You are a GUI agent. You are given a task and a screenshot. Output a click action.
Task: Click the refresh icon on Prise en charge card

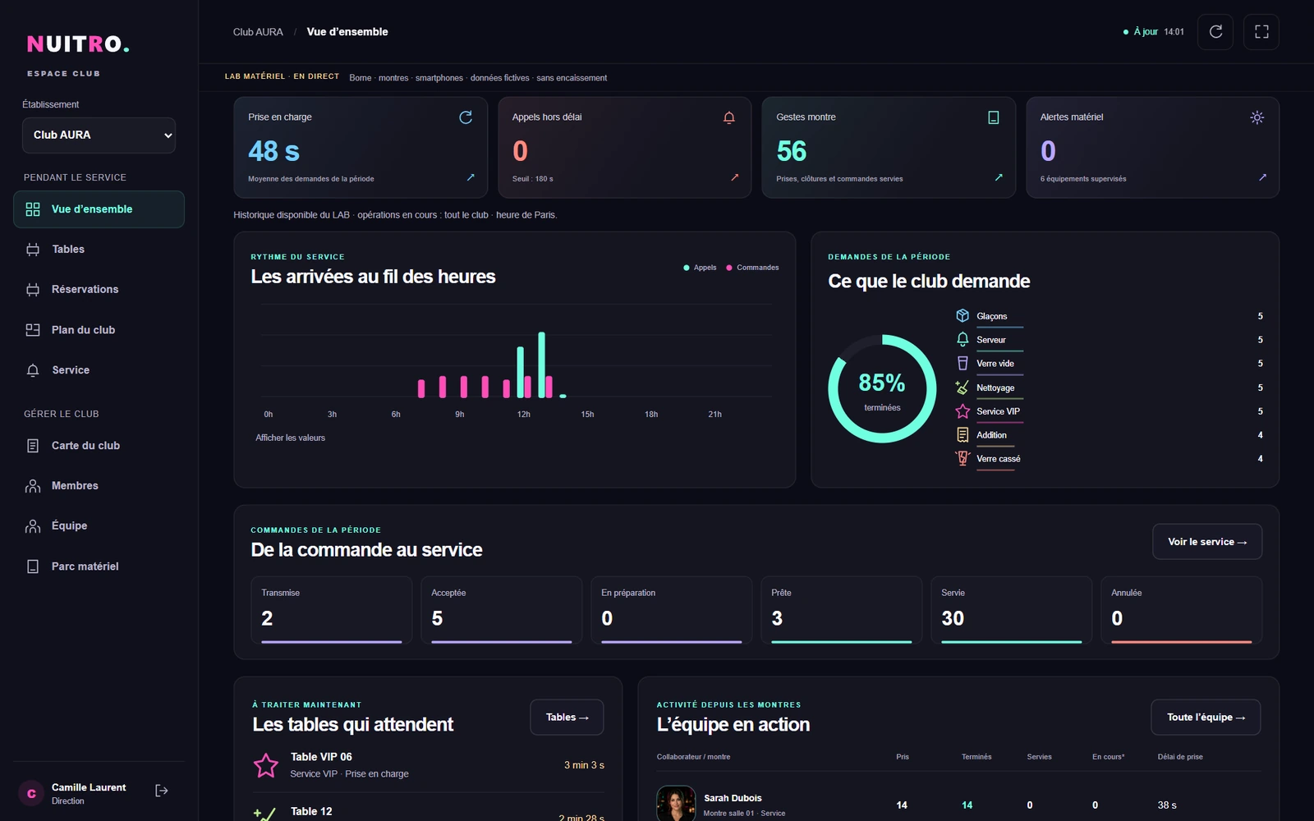pyautogui.click(x=466, y=117)
